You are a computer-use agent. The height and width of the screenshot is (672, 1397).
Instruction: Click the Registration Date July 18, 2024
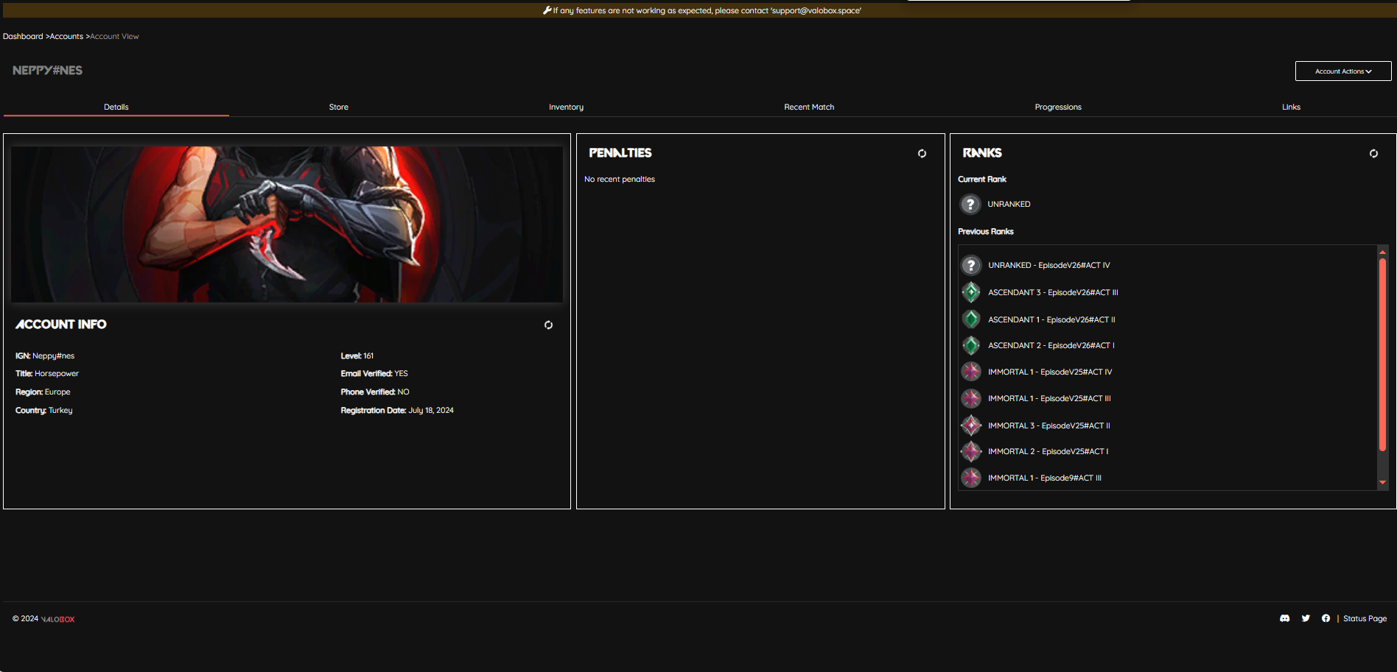click(x=431, y=410)
